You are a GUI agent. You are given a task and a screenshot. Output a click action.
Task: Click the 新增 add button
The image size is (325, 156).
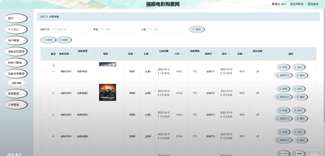pyautogui.click(x=48, y=40)
